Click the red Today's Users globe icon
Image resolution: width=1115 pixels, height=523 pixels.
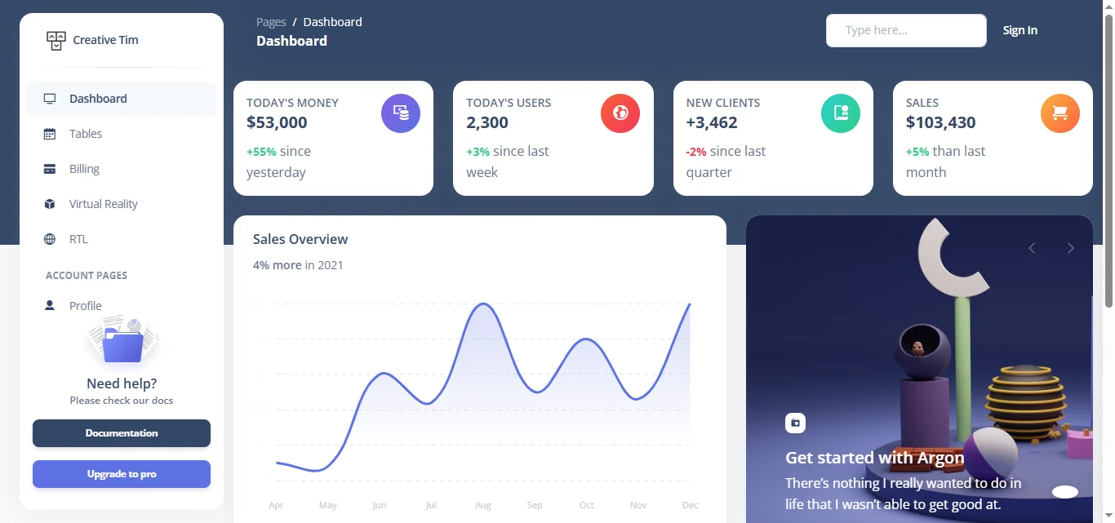[x=620, y=113]
